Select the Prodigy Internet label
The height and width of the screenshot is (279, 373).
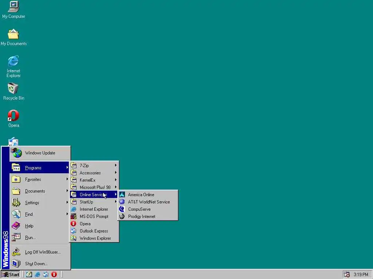pyautogui.click(x=142, y=217)
